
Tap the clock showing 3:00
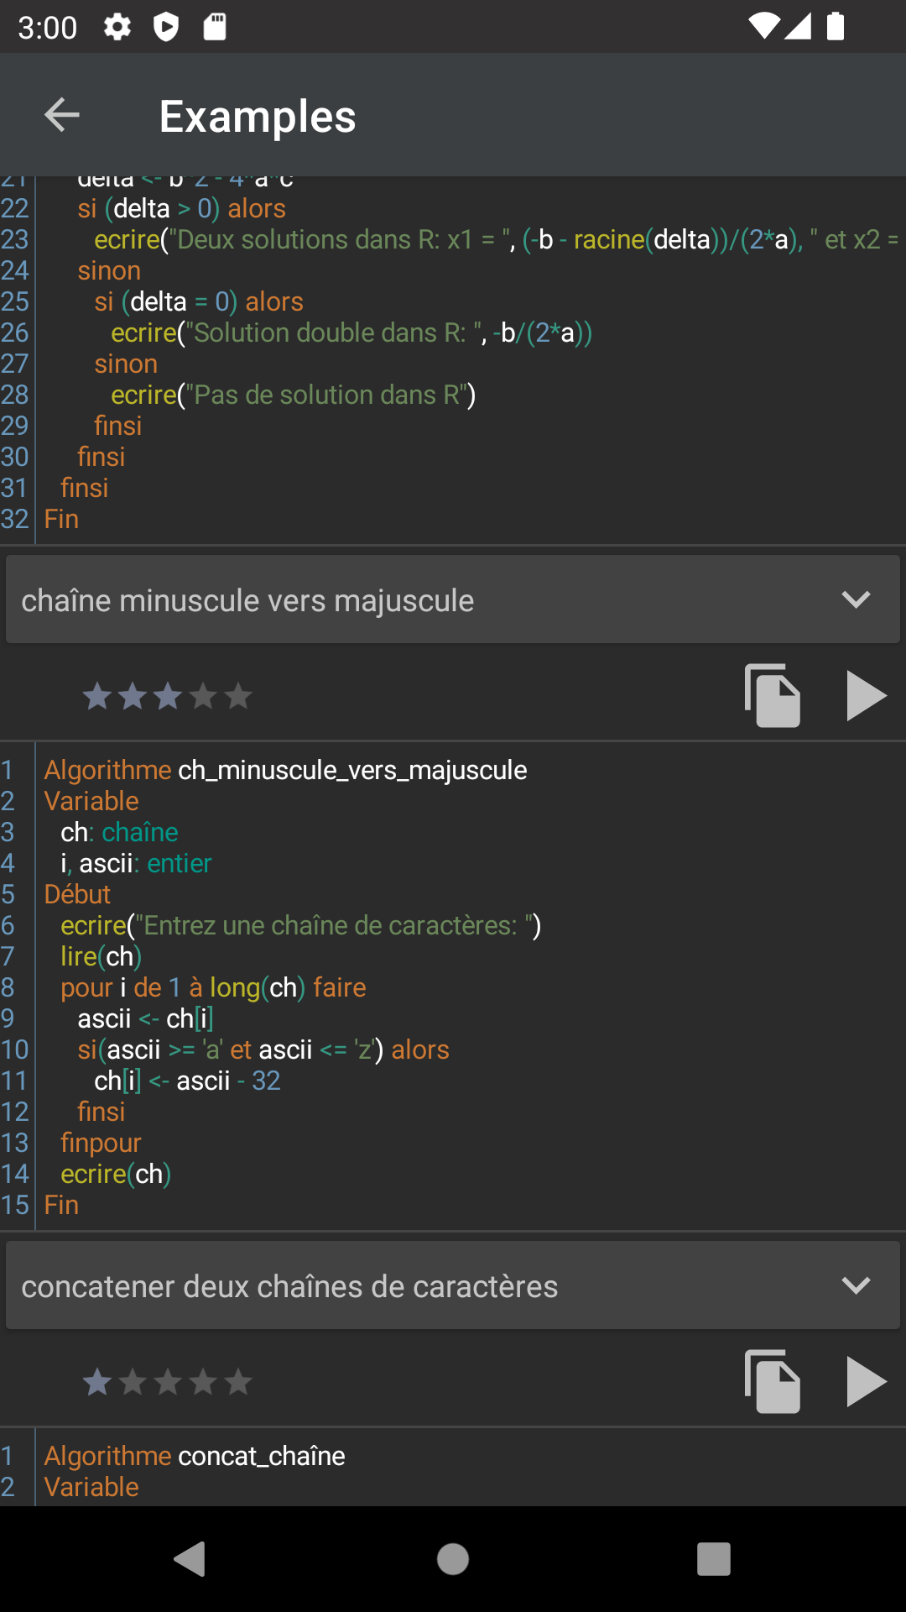[x=48, y=28]
